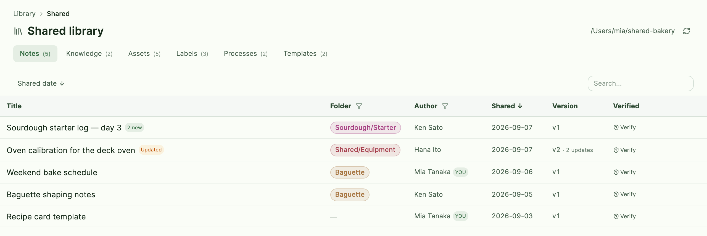Click the Sourdough/Starter folder tag

(x=365, y=128)
